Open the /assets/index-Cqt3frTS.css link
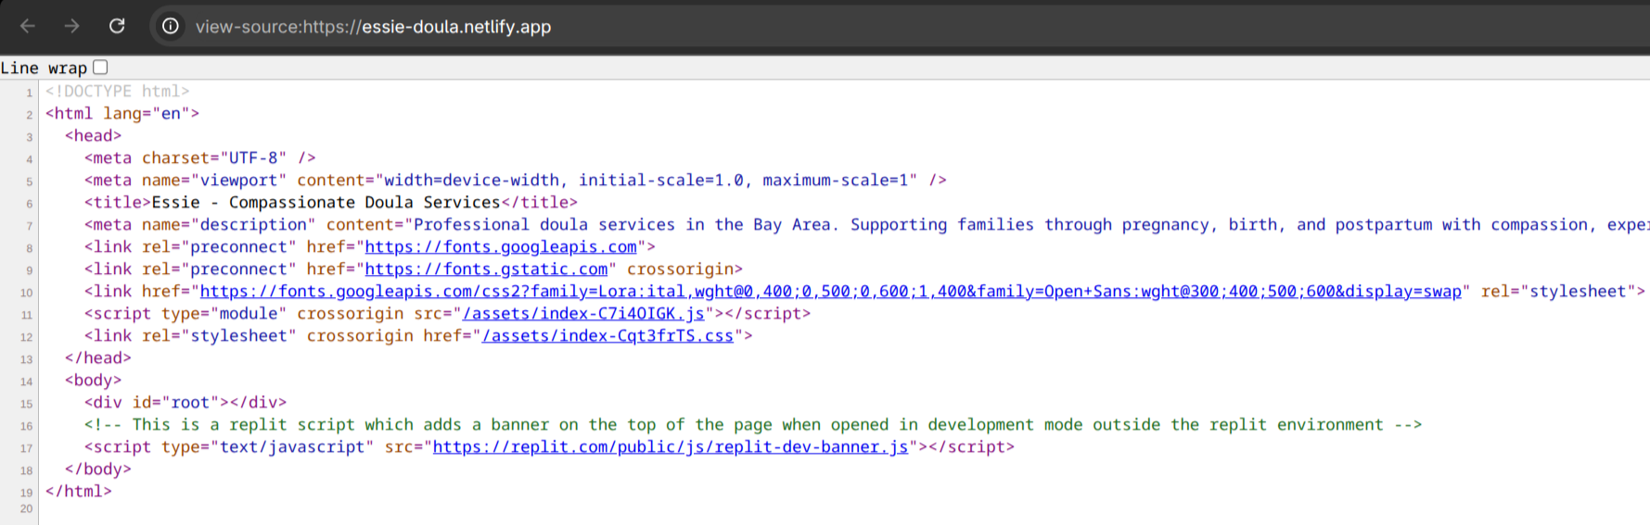The image size is (1650, 525). pyautogui.click(x=608, y=336)
